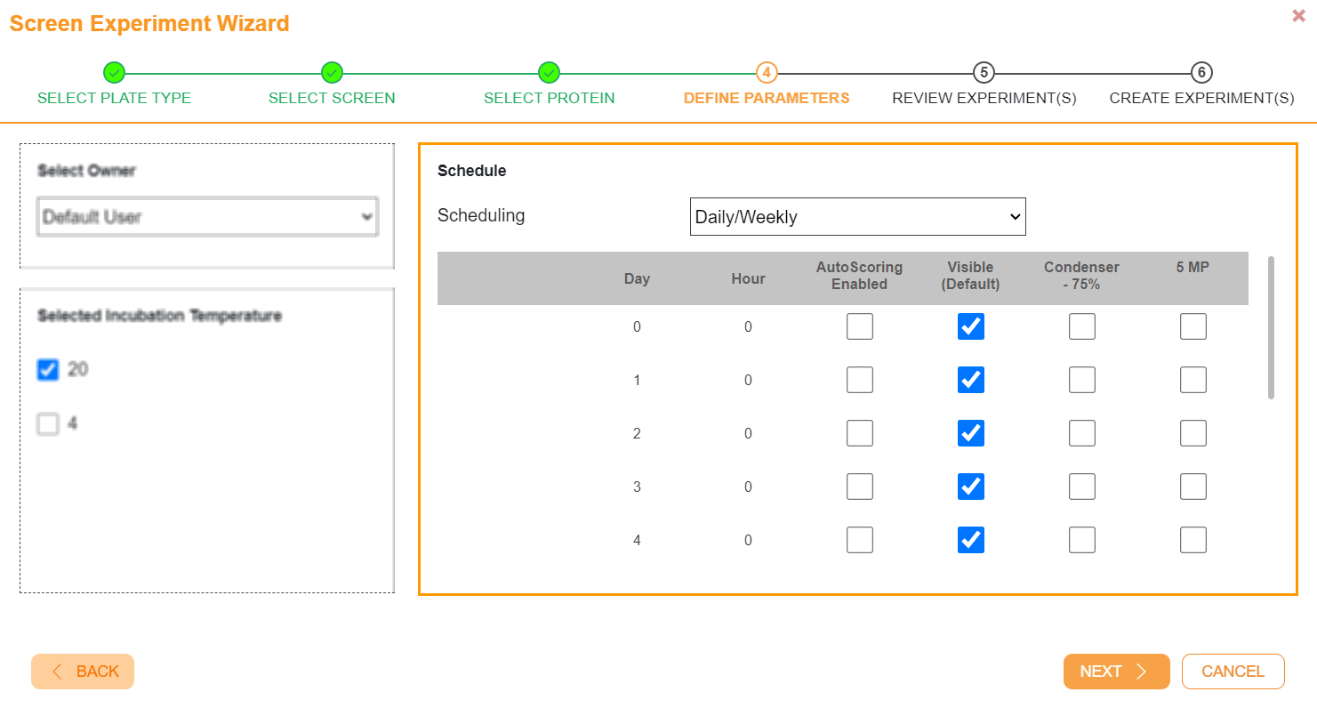Click the red close icon of the wizard

click(1298, 15)
